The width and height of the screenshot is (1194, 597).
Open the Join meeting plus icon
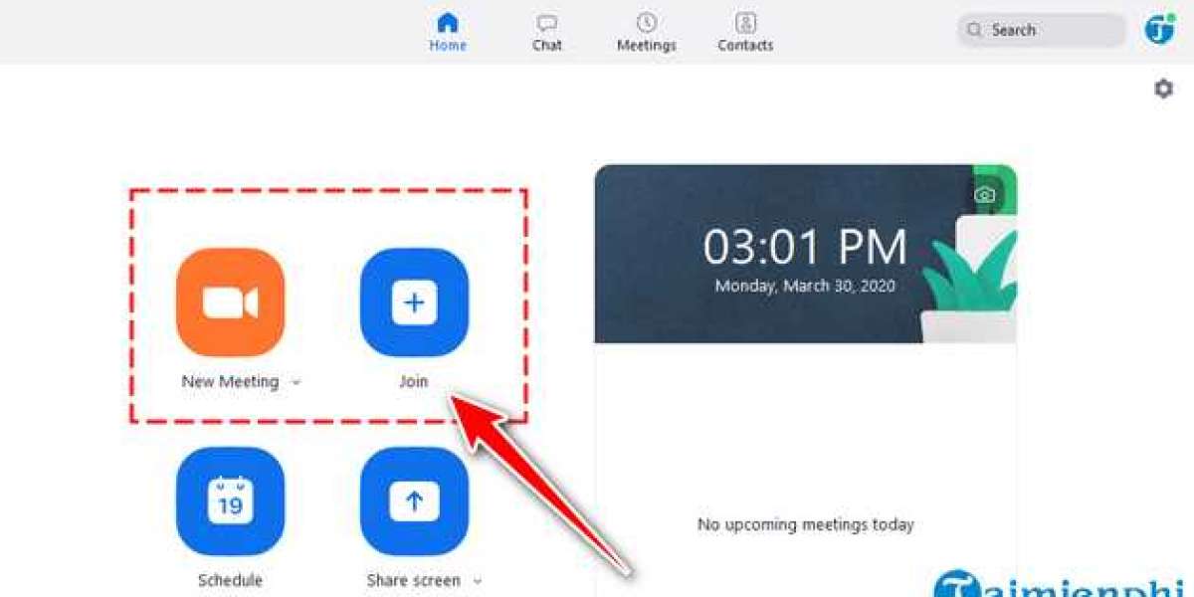pyautogui.click(x=414, y=302)
